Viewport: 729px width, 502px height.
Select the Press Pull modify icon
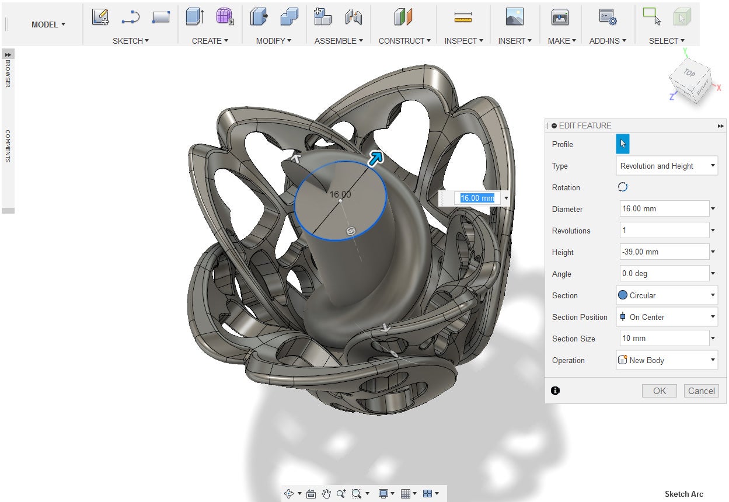259,18
